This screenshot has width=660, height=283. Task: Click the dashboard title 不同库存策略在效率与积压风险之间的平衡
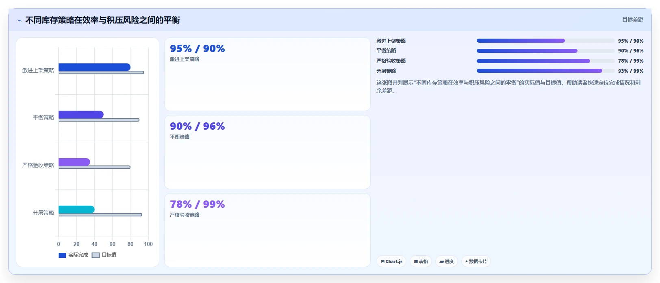click(x=103, y=20)
